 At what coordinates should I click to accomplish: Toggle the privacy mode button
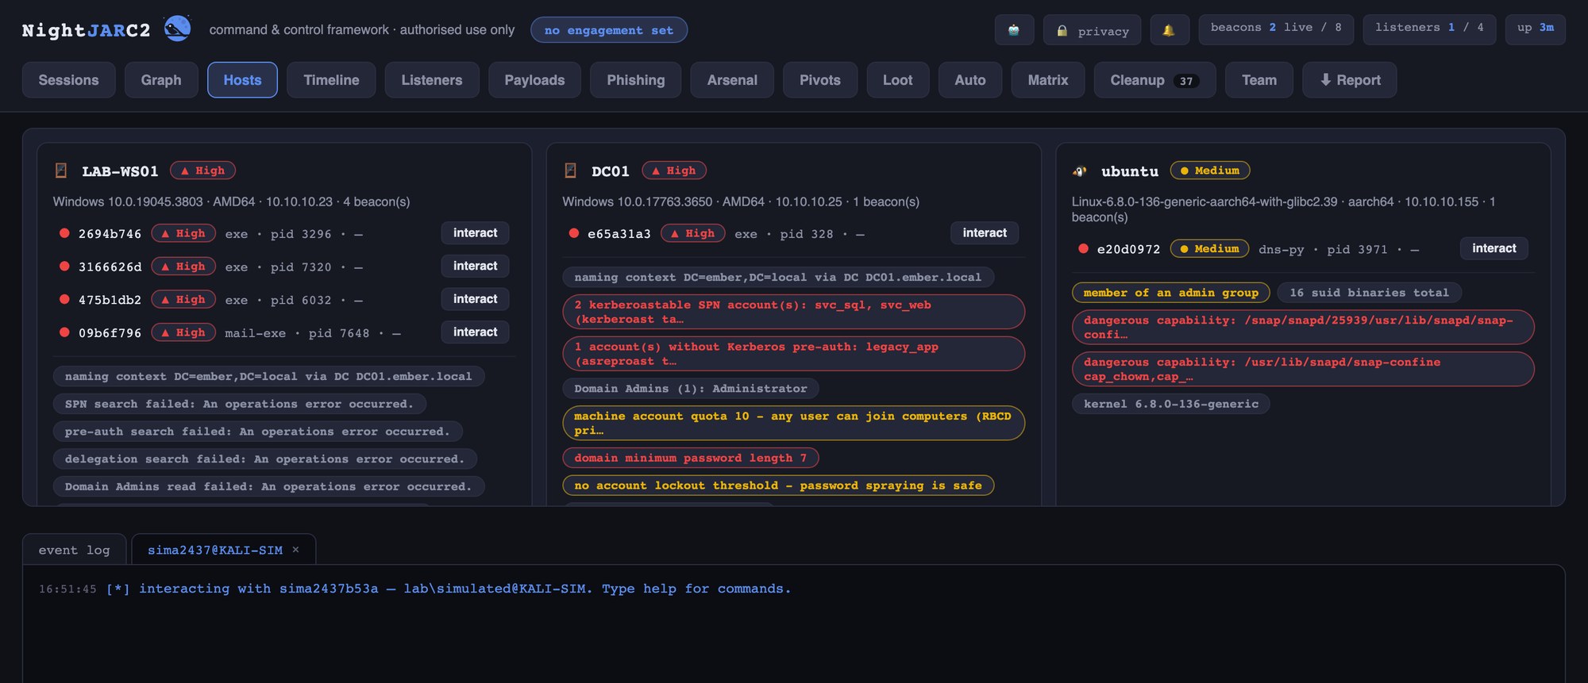click(x=1092, y=30)
